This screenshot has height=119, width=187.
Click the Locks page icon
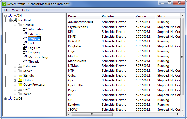click(x=25, y=43)
